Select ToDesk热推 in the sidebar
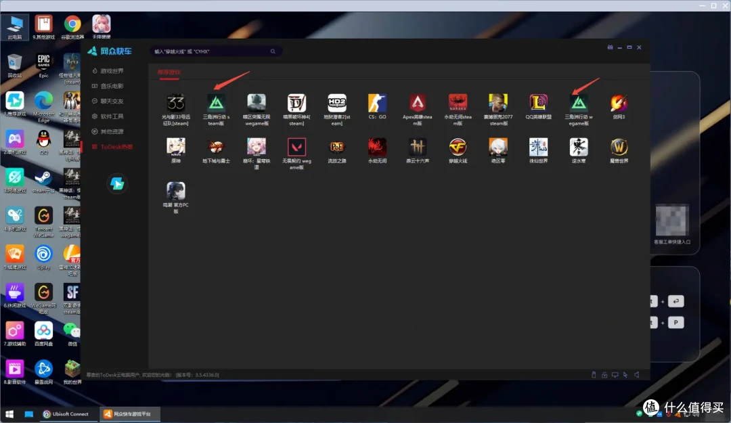Viewport: 731px width, 423px height. point(112,146)
